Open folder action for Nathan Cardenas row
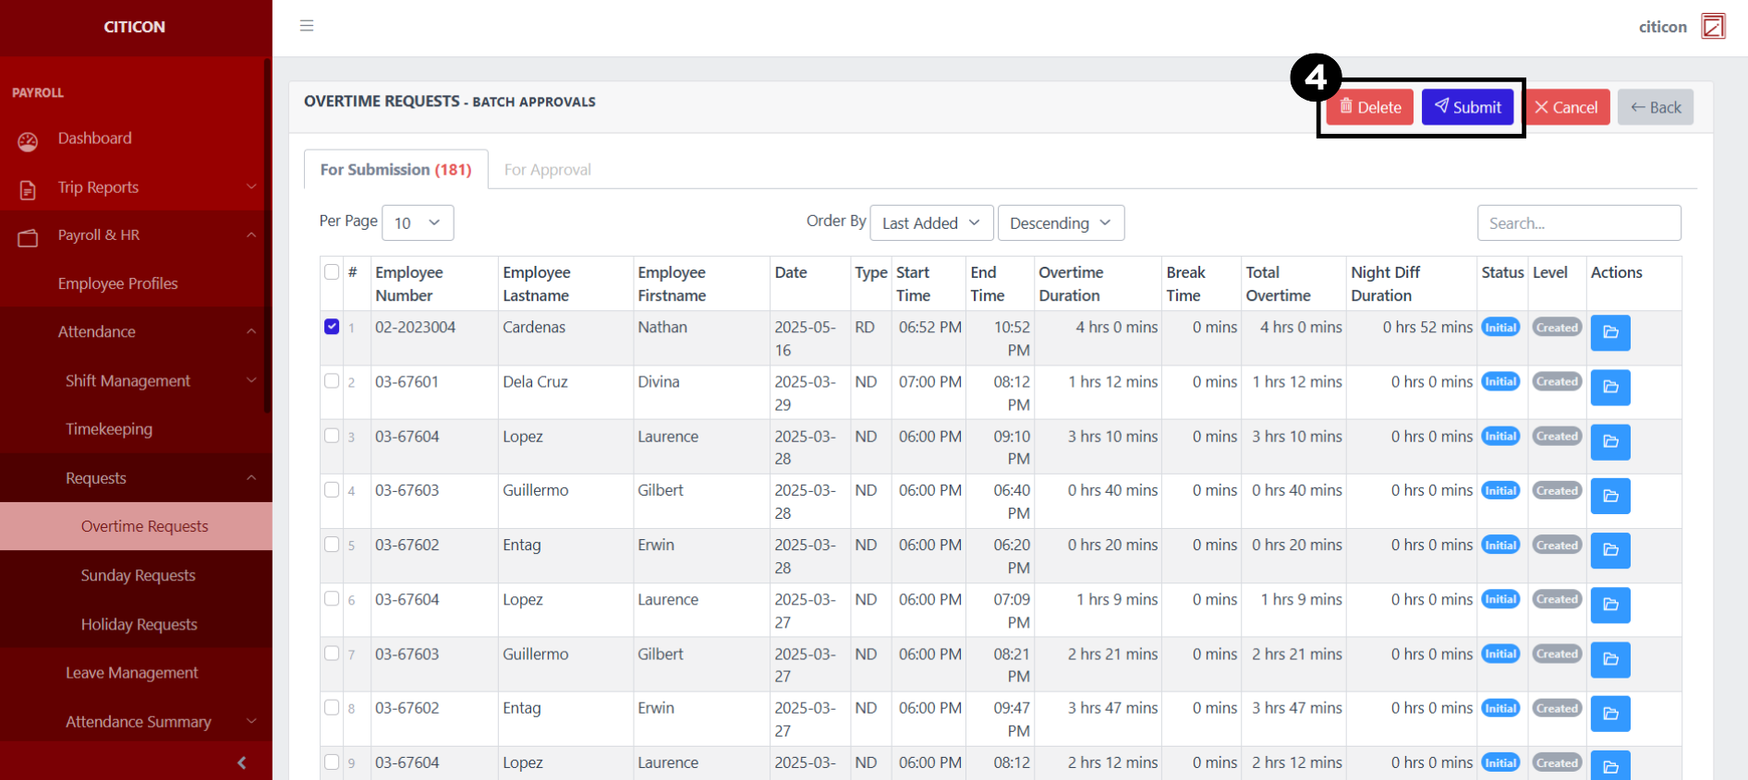Viewport: 1748px width, 780px height. [1609, 332]
